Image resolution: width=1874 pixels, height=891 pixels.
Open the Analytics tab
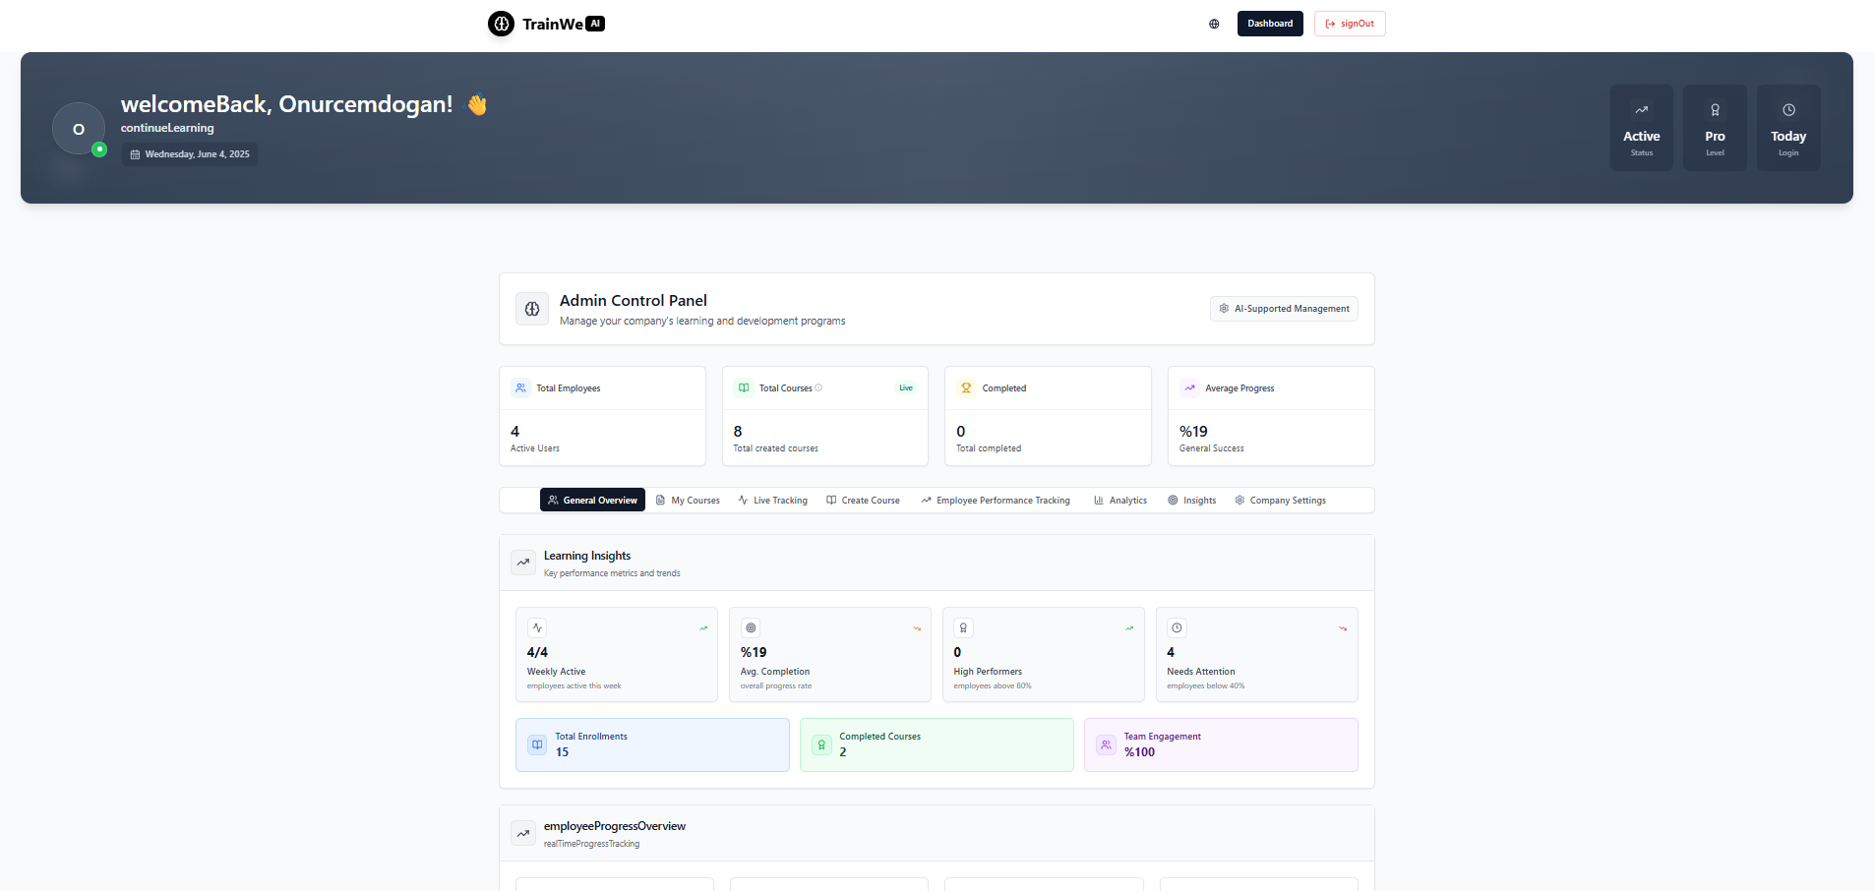coord(1120,501)
